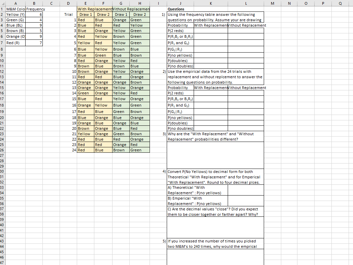353x265 pixels.
Task: Select 'P(R₁ and G₂)' label in row 7
Action: (x=180, y=43)
